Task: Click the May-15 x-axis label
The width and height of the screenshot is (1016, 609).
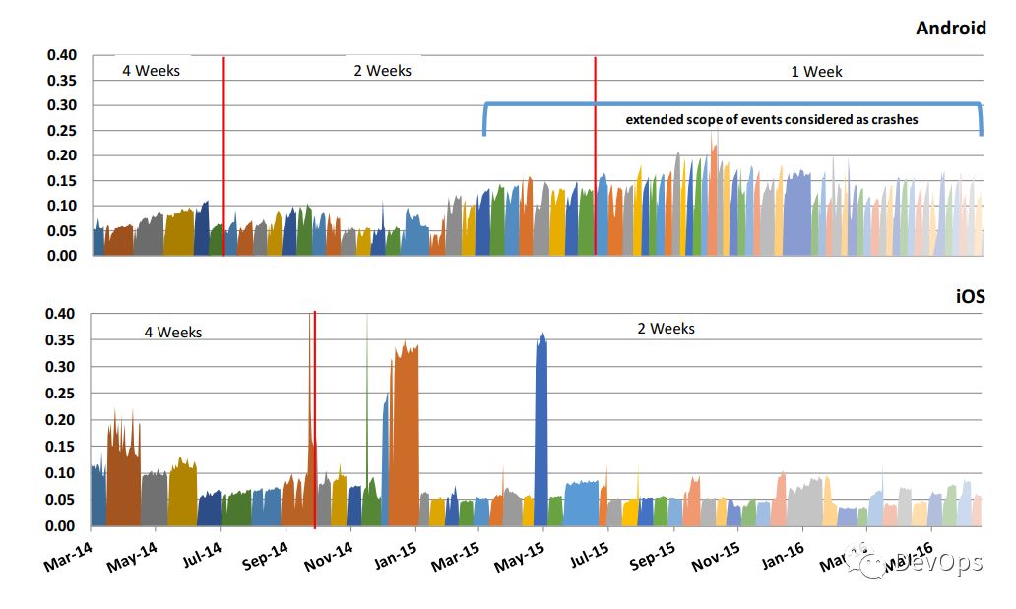Action: [x=520, y=557]
